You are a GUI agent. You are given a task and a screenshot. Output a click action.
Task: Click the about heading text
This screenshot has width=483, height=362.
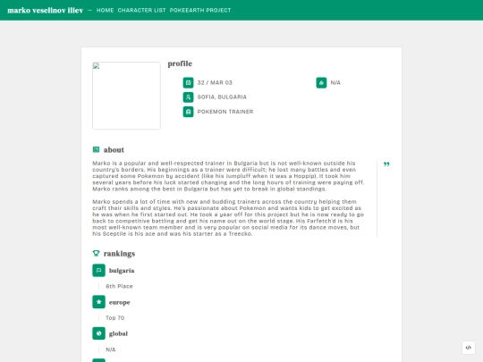[114, 150]
